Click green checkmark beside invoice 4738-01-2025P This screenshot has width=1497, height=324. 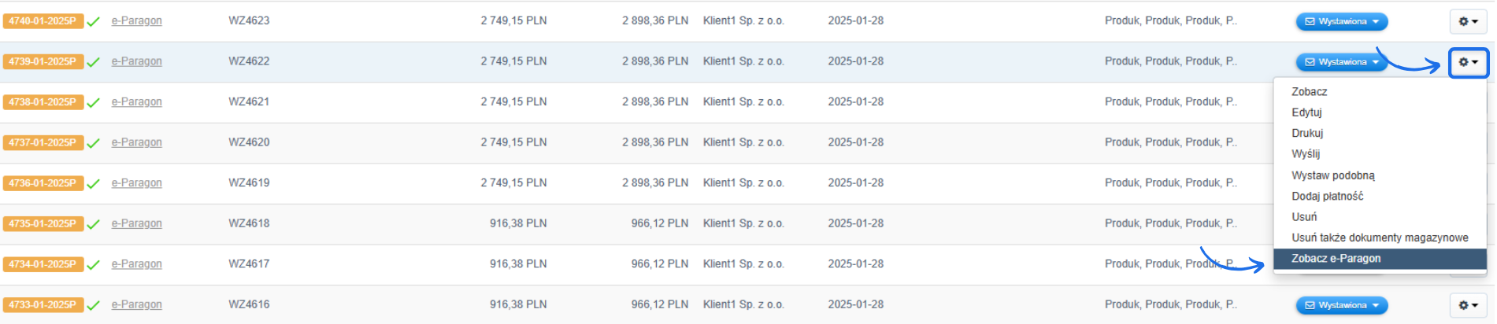click(x=94, y=102)
